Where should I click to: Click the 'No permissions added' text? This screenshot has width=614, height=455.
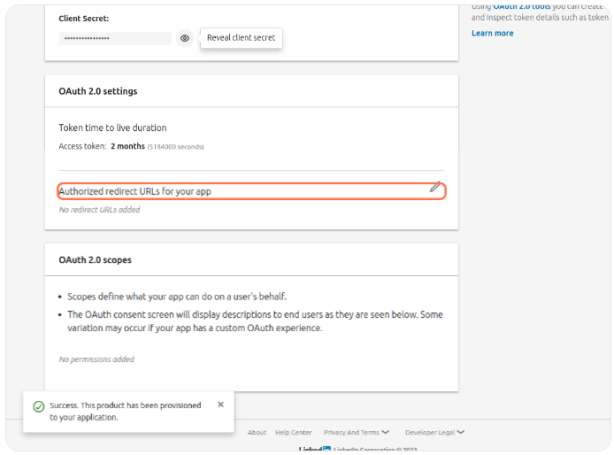click(96, 359)
